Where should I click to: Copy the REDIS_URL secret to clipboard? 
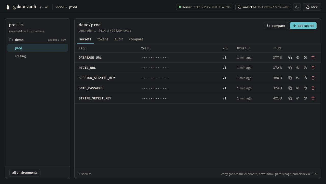coord(290,68)
